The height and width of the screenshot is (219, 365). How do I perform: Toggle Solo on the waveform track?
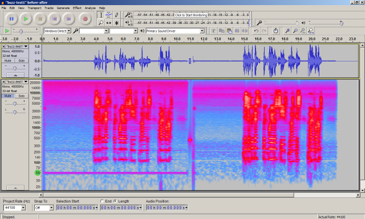click(x=22, y=61)
